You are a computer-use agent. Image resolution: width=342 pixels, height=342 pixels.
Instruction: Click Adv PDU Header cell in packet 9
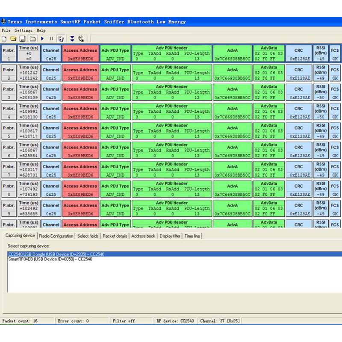click(x=172, y=208)
